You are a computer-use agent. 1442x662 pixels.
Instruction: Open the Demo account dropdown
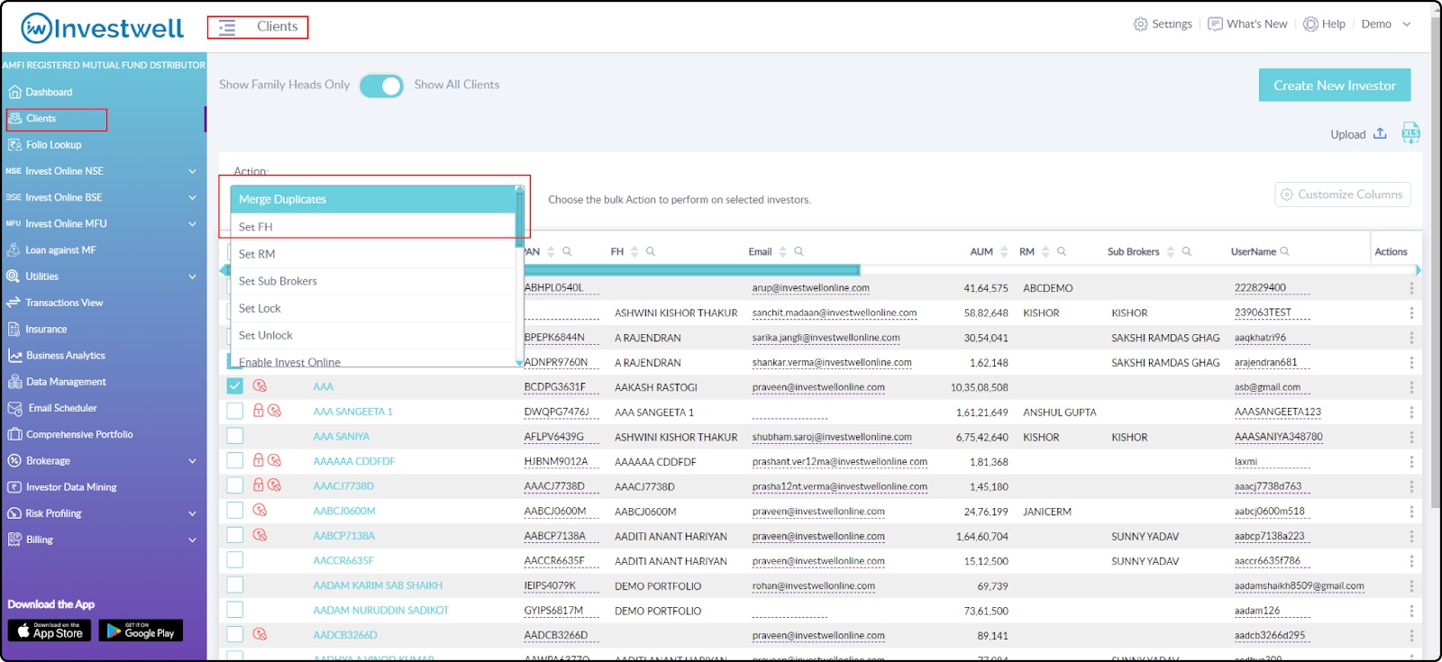1386,24
